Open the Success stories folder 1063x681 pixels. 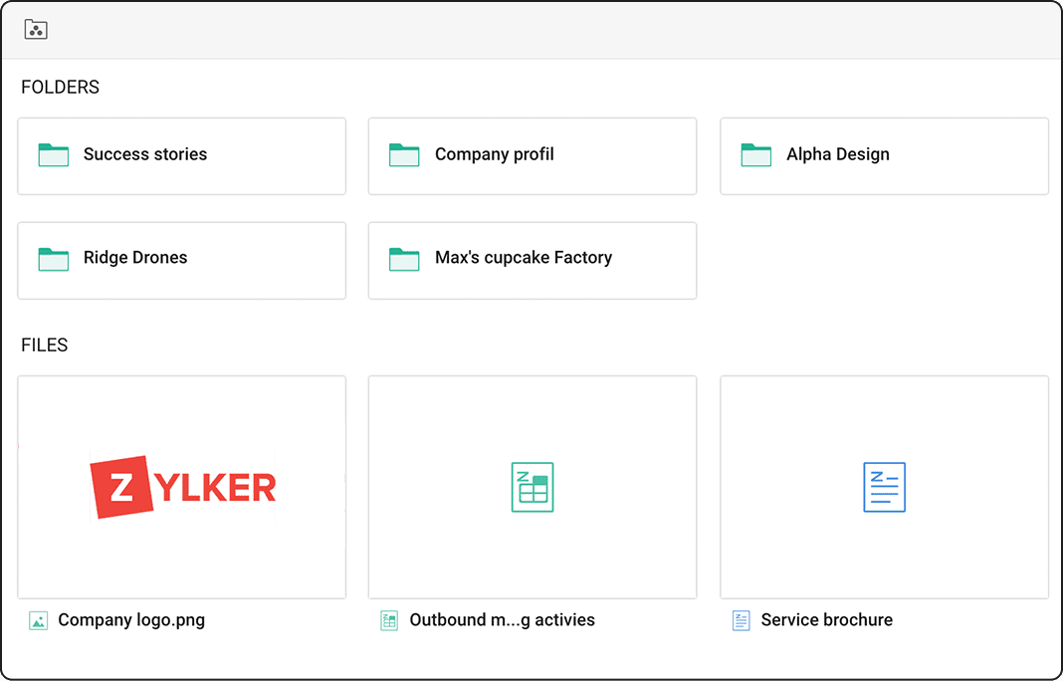145,154
